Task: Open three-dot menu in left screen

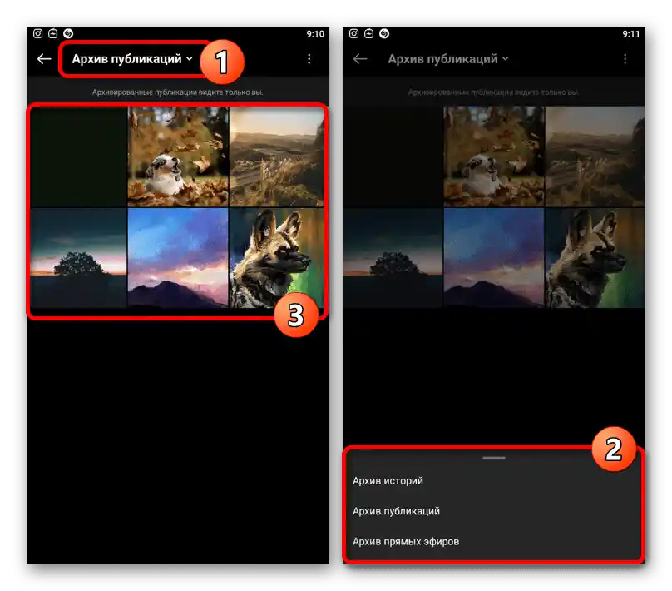Action: 309,59
